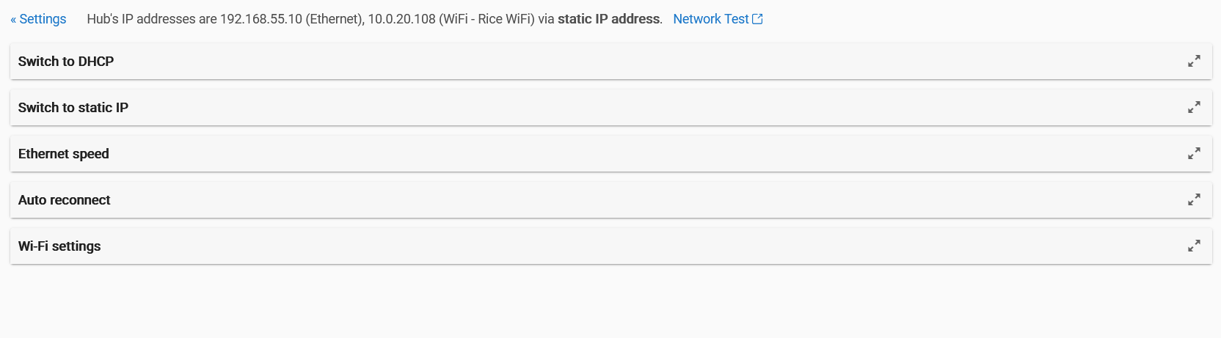Click the "Rice WiFi" network name
Viewport: 1221px width, 338px height.
[x=504, y=19]
